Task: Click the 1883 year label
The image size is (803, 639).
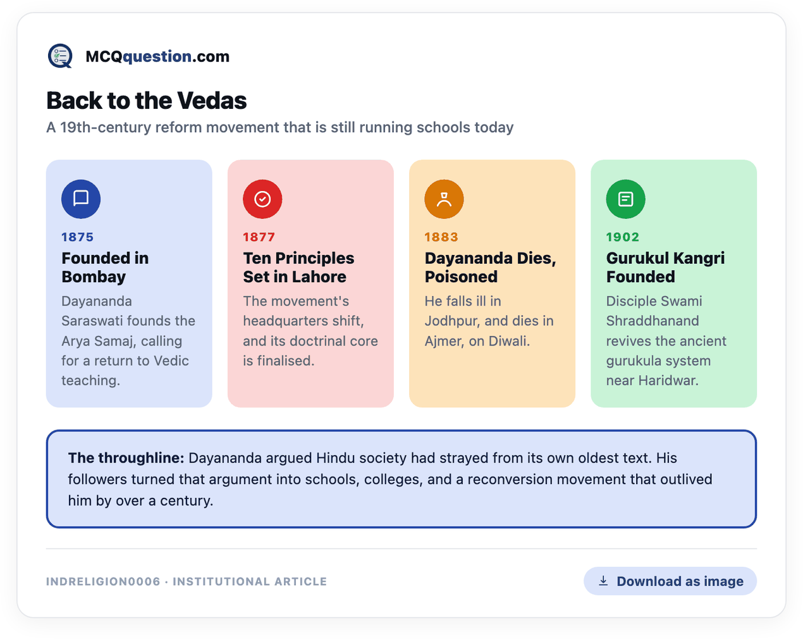Action: click(x=441, y=237)
